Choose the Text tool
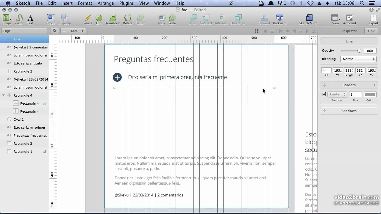This screenshot has width=381, height=214. [30, 20]
